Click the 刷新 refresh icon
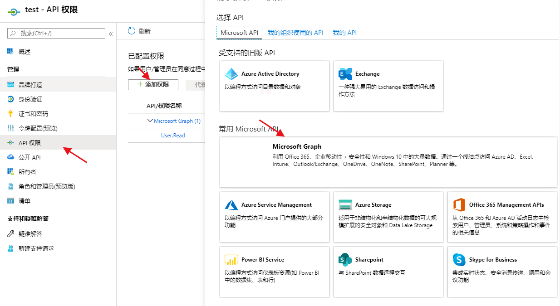560x306 pixels. click(x=132, y=31)
